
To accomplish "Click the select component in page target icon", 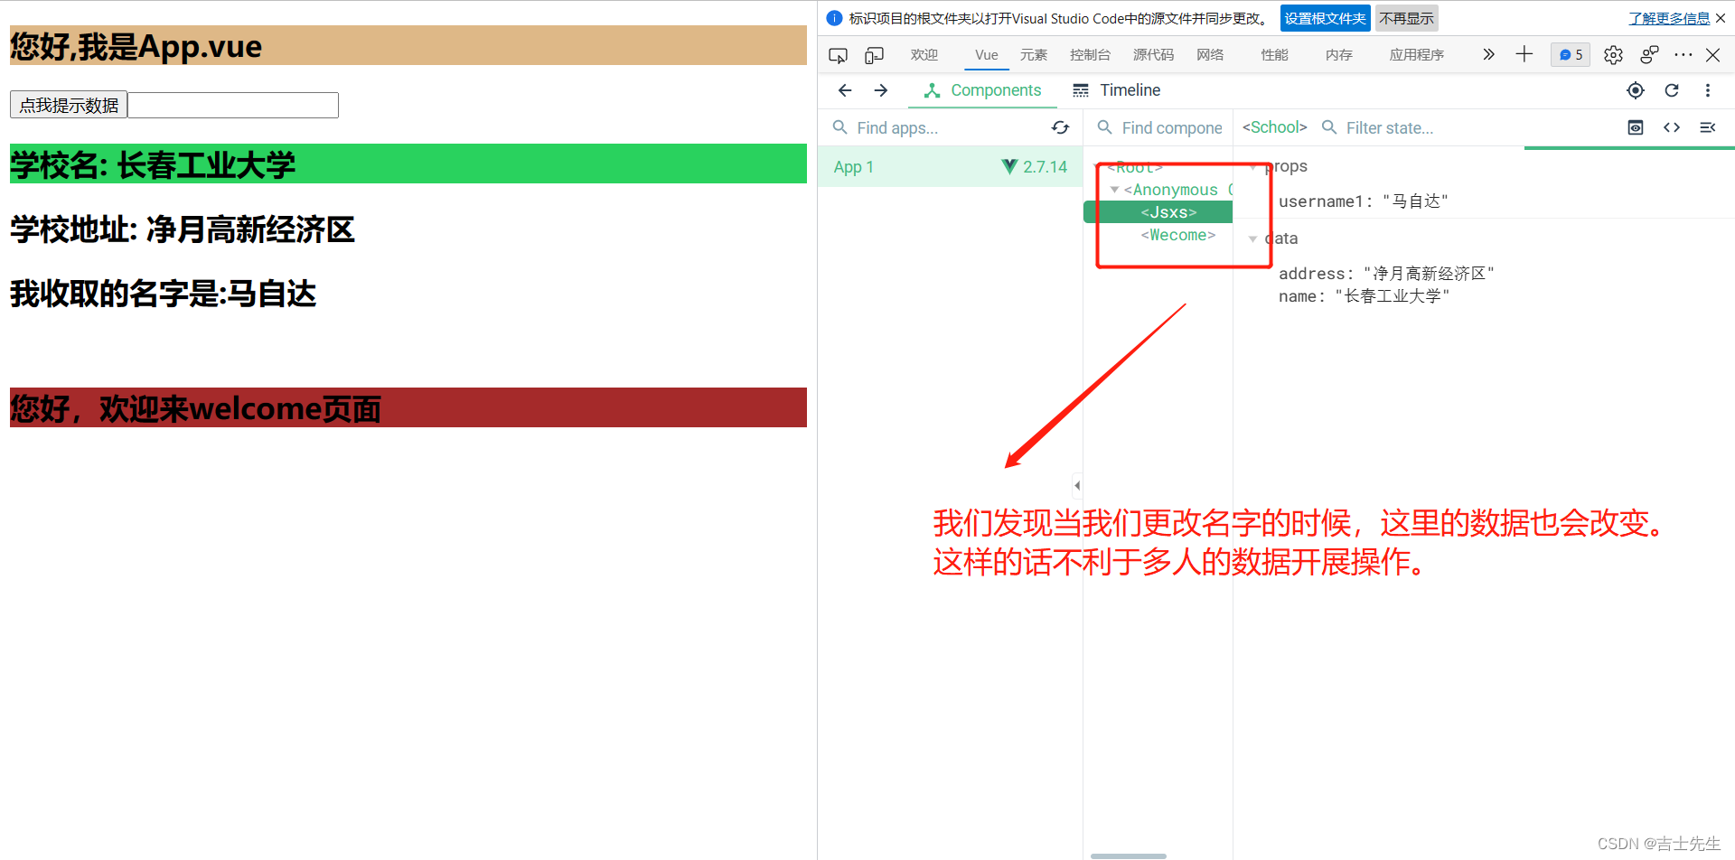I will pyautogui.click(x=1636, y=90).
